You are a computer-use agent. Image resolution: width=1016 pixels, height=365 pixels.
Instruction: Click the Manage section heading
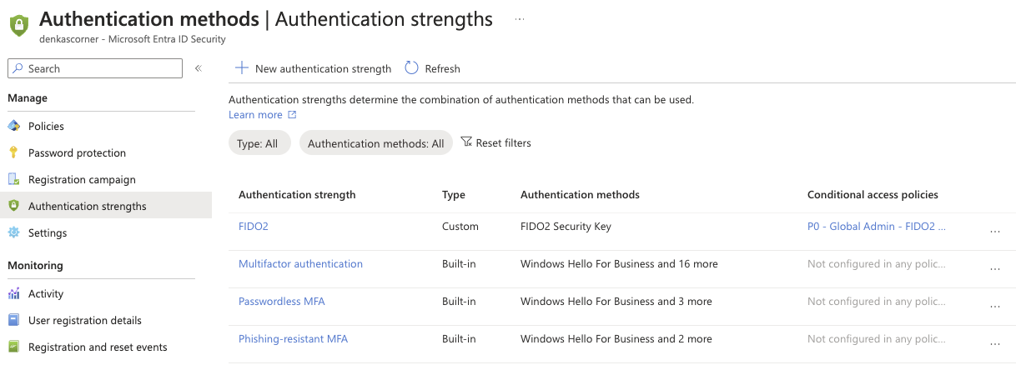pyautogui.click(x=28, y=98)
